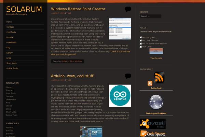Open Cool Tools under Navigation widget
Image resolution: width=205 pixels, height=137 pixels.
[x=11, y=94]
